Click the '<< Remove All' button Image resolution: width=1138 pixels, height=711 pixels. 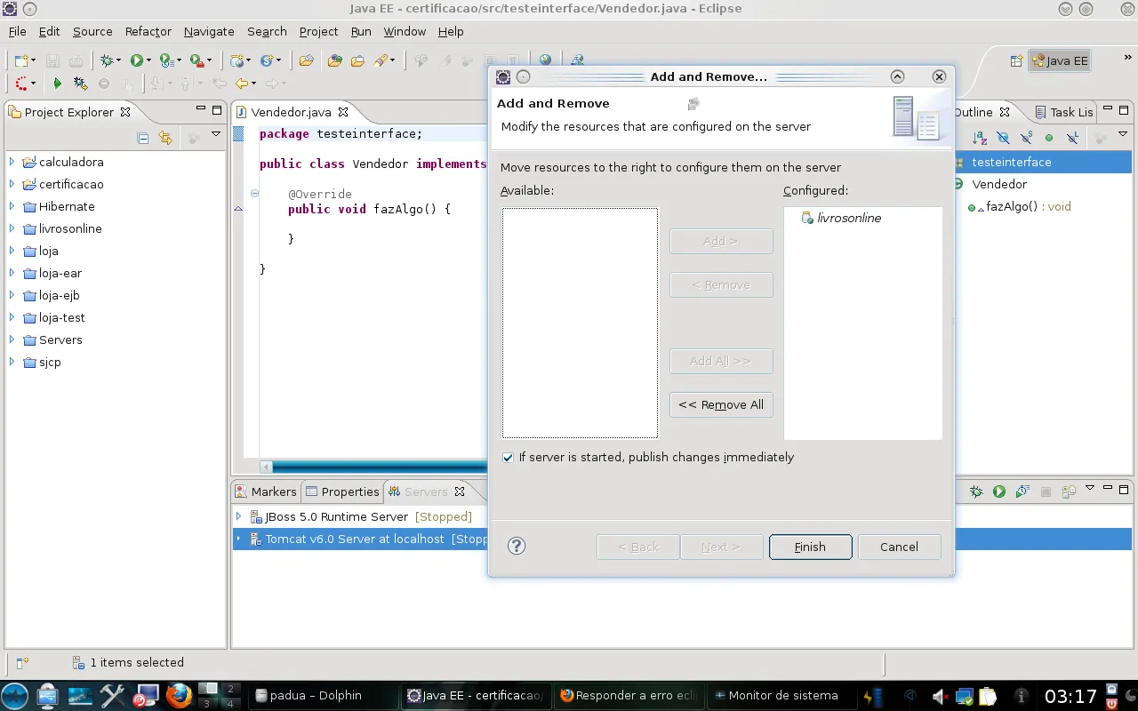click(x=720, y=404)
